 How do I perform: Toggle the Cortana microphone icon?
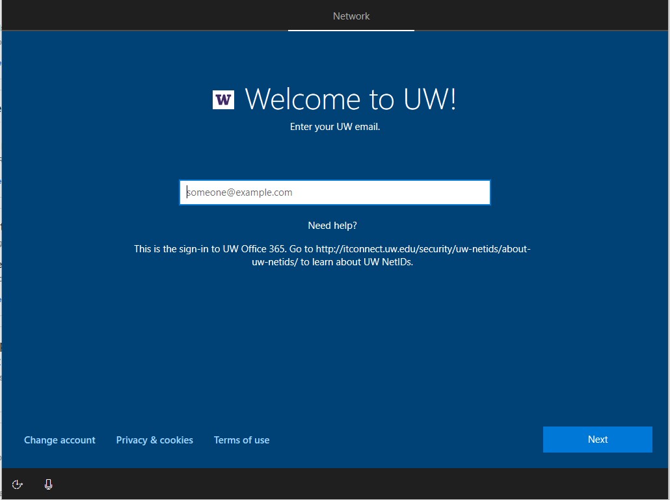tap(48, 484)
